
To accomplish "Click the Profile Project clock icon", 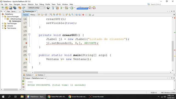I will tap(72, 8).
